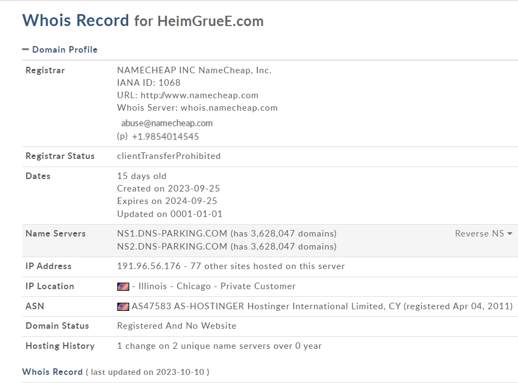Select the Whois Server whois.namecheap.com line
The height and width of the screenshot is (383, 518).
pos(197,108)
